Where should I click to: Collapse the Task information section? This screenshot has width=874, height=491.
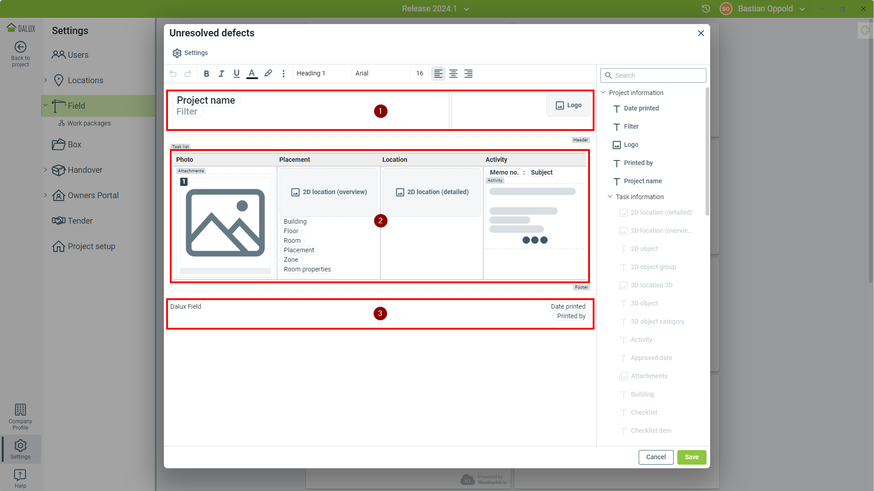[610, 197]
